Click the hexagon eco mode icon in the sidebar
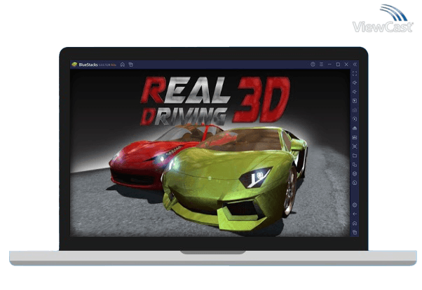The height and width of the screenshot is (290, 422). (355, 174)
